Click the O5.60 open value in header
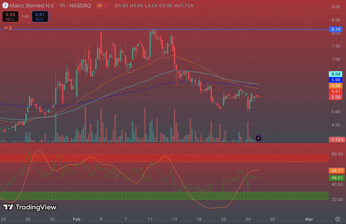 [x=121, y=5]
